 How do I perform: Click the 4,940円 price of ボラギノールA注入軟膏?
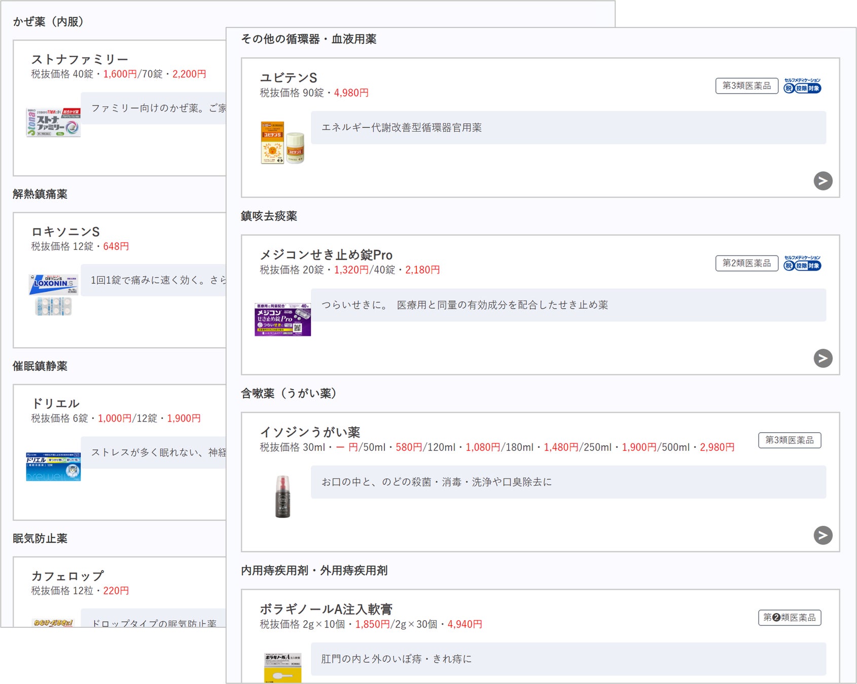[465, 624]
